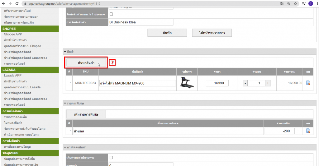Image resolution: width=319 pixels, height=166 pixels.
Task: Open the purple user profile avatar
Action: [x=310, y=3]
